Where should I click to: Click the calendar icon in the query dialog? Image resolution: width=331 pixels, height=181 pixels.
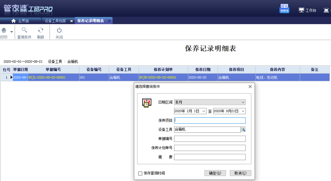tap(146, 102)
